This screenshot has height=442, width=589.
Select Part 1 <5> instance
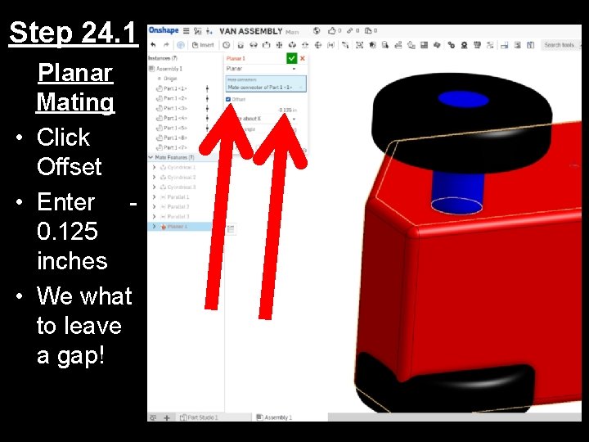[x=172, y=128]
